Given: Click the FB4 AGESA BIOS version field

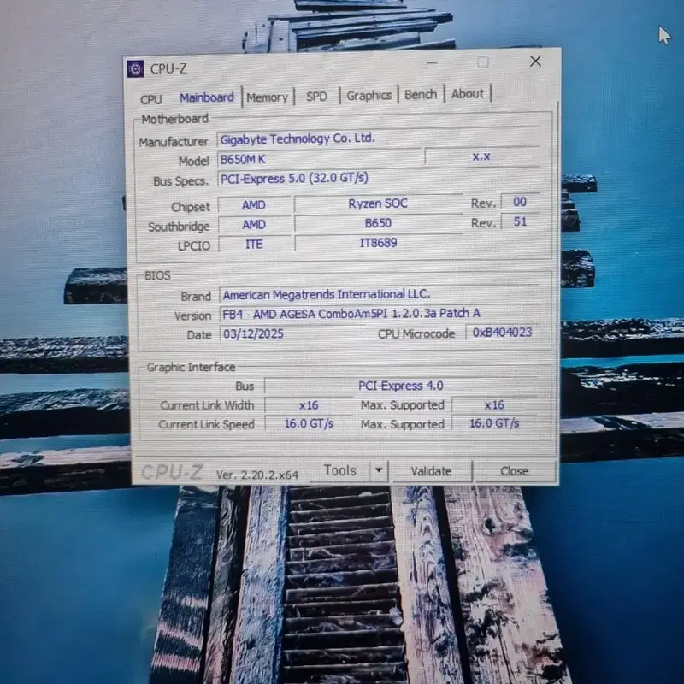Looking at the screenshot, I should click(380, 313).
